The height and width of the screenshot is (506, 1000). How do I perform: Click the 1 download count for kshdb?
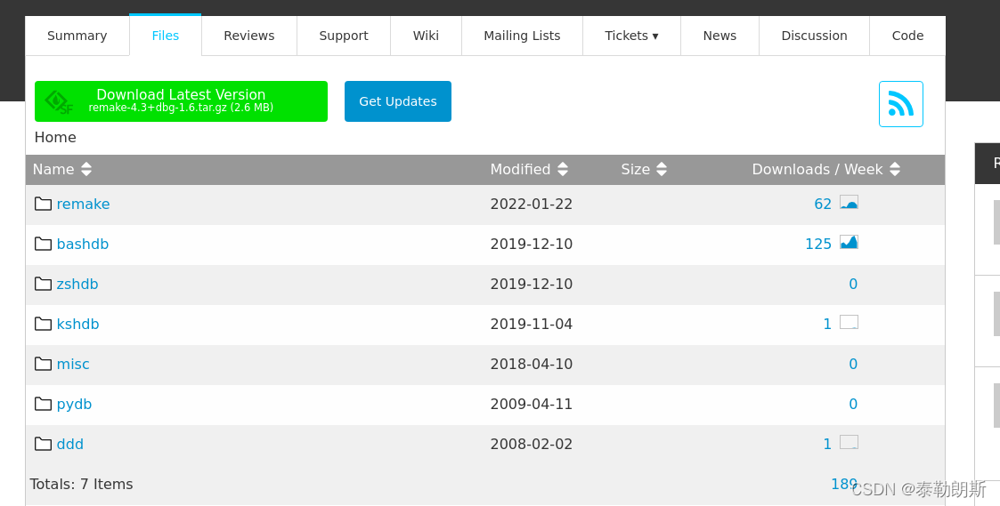[x=827, y=325]
